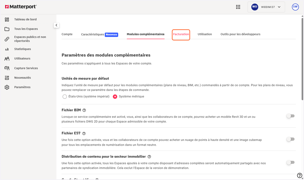The width and height of the screenshot is (304, 180).
Task: Open Outils pour les développeurs tab
Action: (x=240, y=34)
